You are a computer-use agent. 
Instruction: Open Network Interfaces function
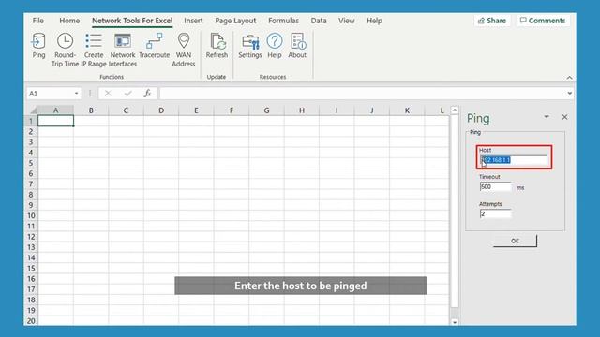(x=123, y=50)
